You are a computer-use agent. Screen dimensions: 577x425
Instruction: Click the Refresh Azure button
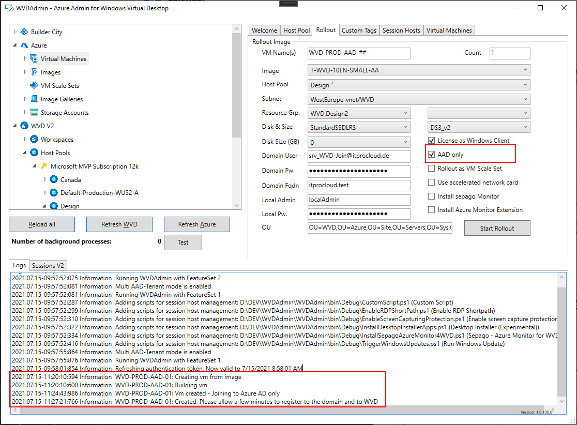point(197,224)
